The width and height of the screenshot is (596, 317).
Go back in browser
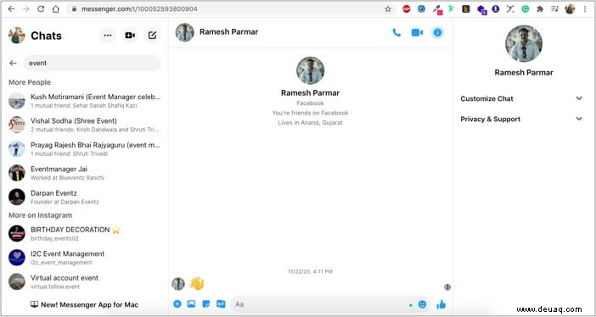click(x=11, y=8)
